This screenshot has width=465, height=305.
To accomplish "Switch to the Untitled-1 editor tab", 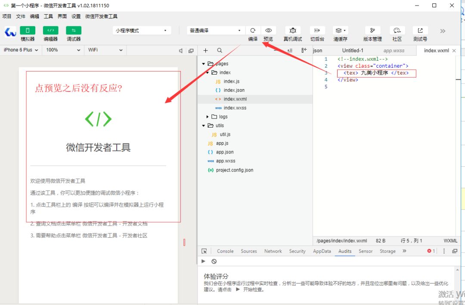I will [x=353, y=50].
